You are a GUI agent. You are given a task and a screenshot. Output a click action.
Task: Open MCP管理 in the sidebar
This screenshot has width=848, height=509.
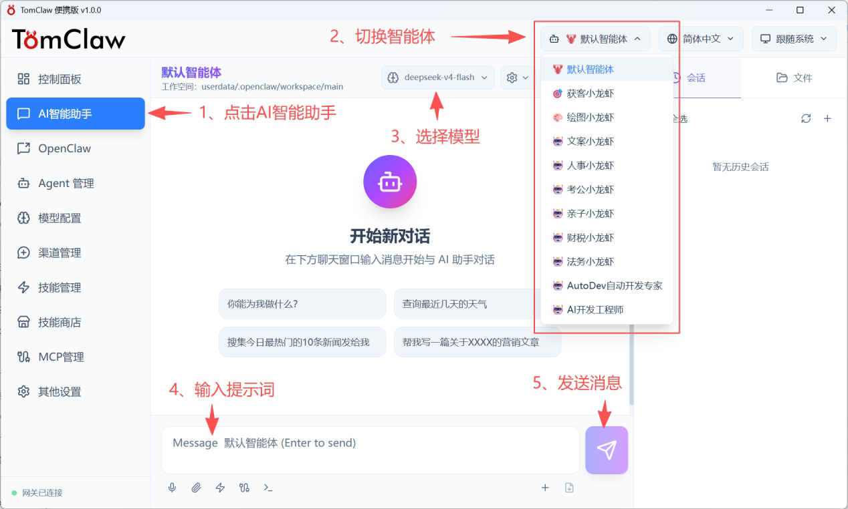(76, 357)
